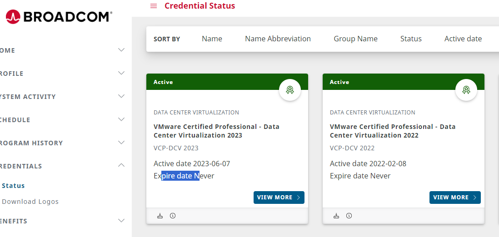This screenshot has height=237, width=499.
Task: Click the info icon under VCP-DCV 2022 card
Action: click(x=349, y=216)
